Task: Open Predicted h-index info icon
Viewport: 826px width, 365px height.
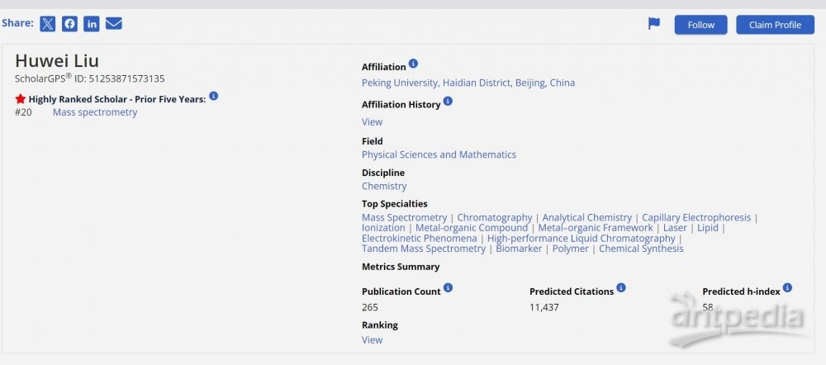Action: coord(787,287)
